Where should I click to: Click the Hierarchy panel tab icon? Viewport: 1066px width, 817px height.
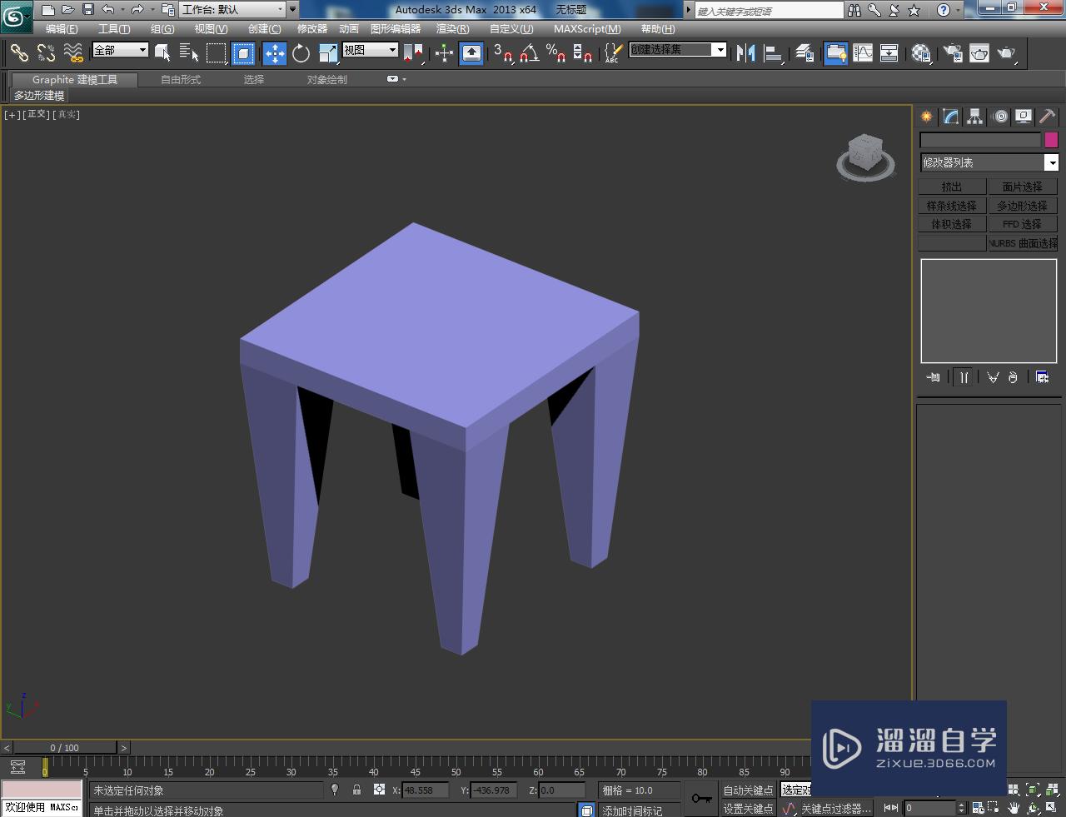click(974, 117)
